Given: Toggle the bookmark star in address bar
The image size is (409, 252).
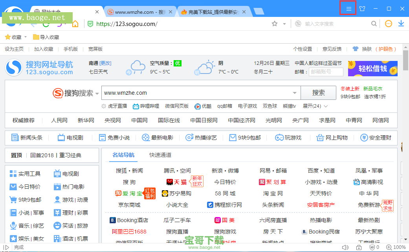Looking at the screenshot, I should pyautogui.click(x=274, y=24).
